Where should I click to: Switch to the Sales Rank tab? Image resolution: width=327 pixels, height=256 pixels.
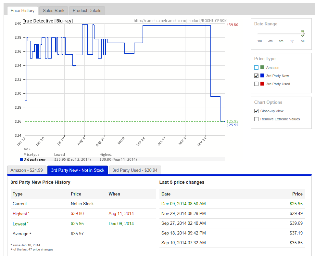coord(54,10)
